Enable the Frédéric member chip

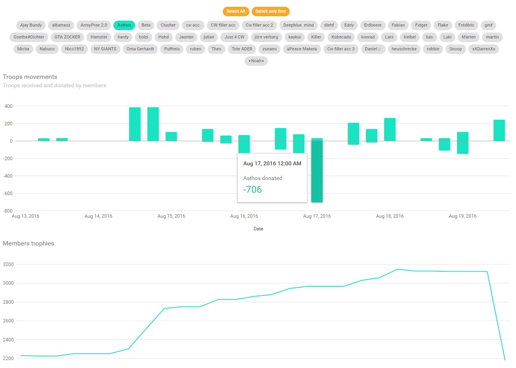point(466,25)
